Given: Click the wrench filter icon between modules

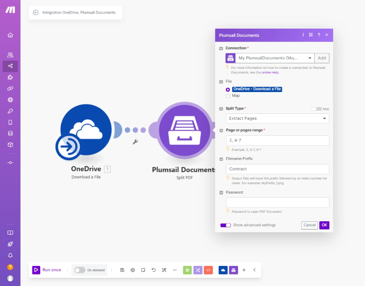Looking at the screenshot, I should 135,142.
